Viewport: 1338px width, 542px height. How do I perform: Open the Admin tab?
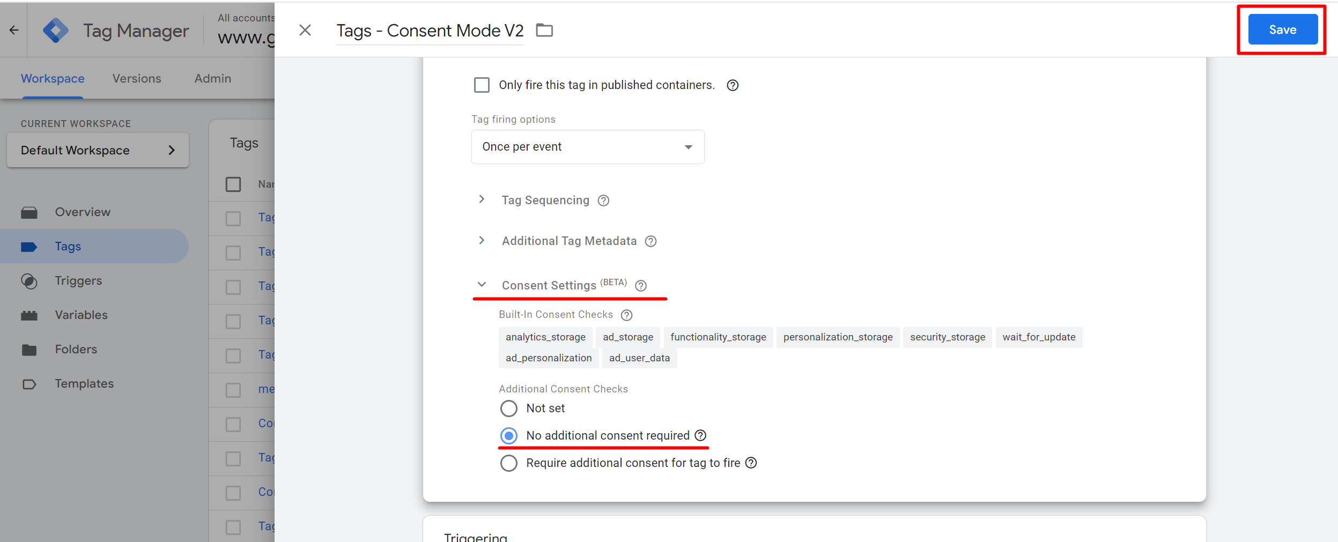tap(213, 79)
